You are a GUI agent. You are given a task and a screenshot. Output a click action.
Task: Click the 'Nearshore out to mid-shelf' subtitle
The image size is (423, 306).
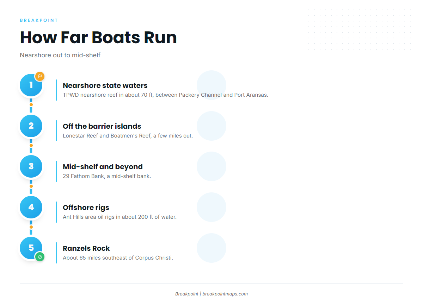(60, 55)
